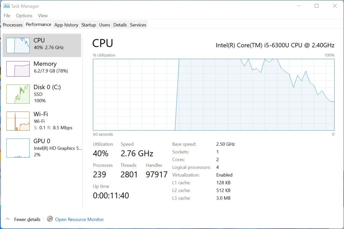Switch to the Services tab
Image resolution: width=344 pixels, height=229 pixels.
click(x=138, y=25)
